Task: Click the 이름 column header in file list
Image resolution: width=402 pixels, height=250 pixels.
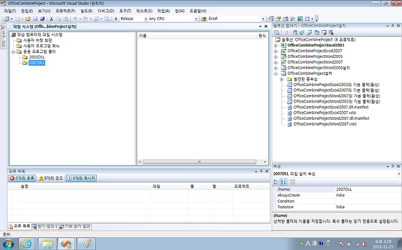Action: tap(197, 36)
